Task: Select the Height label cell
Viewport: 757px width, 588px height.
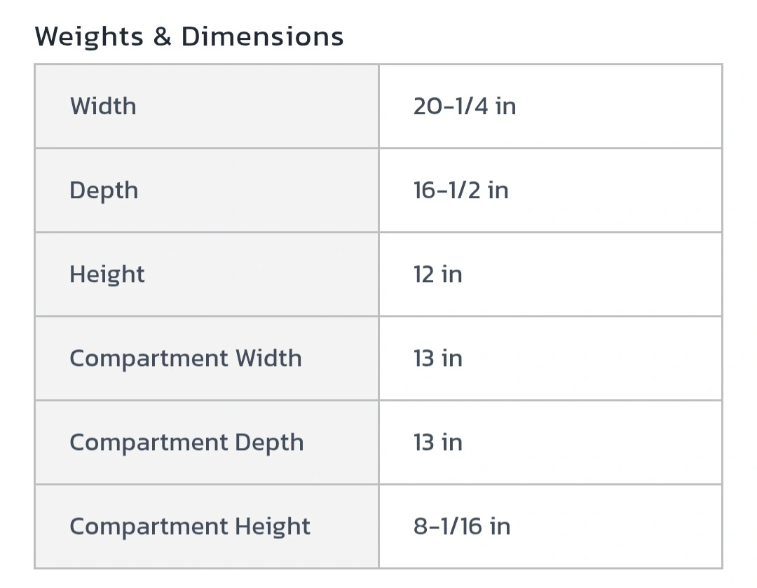Action: [207, 274]
